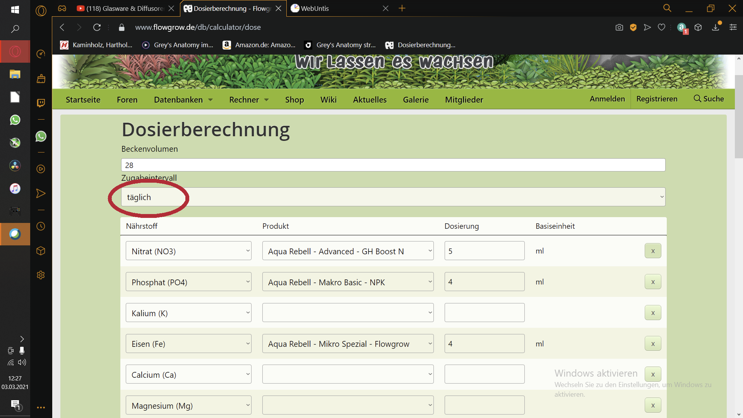
Task: Open the Nitrat (NO3) nutrient dropdown
Action: [x=188, y=251]
